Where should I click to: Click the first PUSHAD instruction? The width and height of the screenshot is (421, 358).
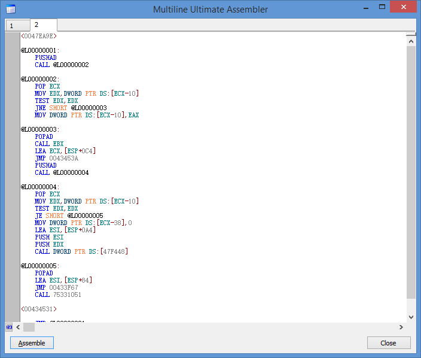pyautogui.click(x=45, y=58)
